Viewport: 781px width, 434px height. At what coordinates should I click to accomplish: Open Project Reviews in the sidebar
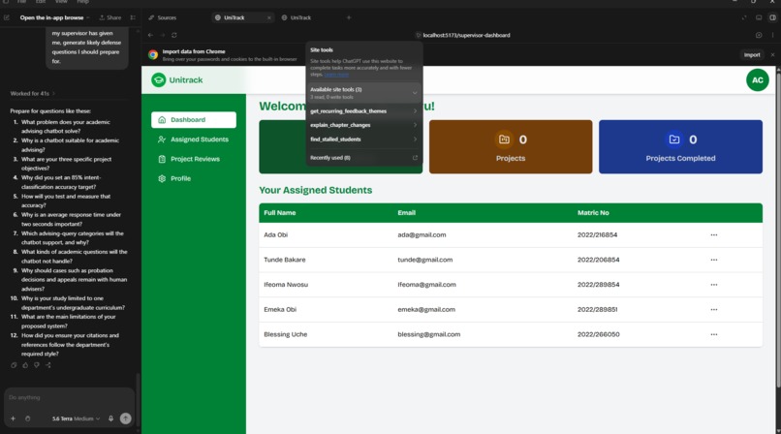click(194, 159)
